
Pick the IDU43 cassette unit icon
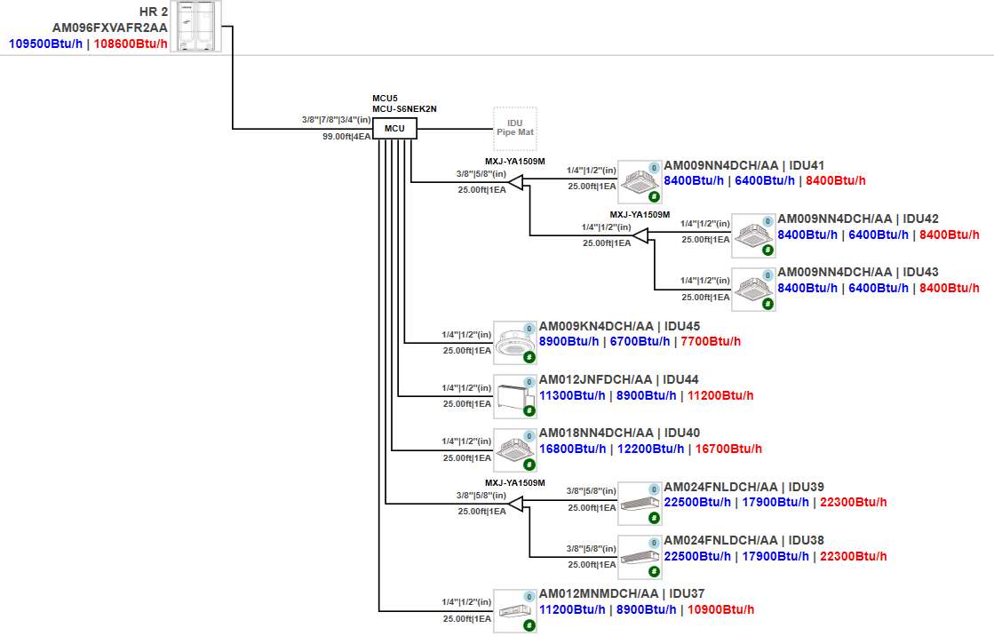pyautogui.click(x=753, y=289)
